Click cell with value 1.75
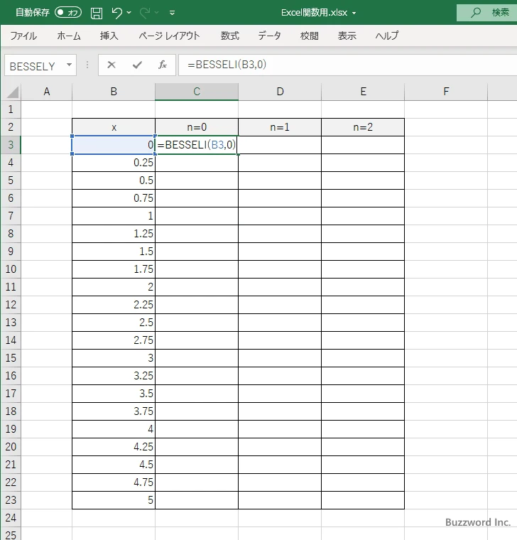The image size is (517, 540). [x=114, y=269]
